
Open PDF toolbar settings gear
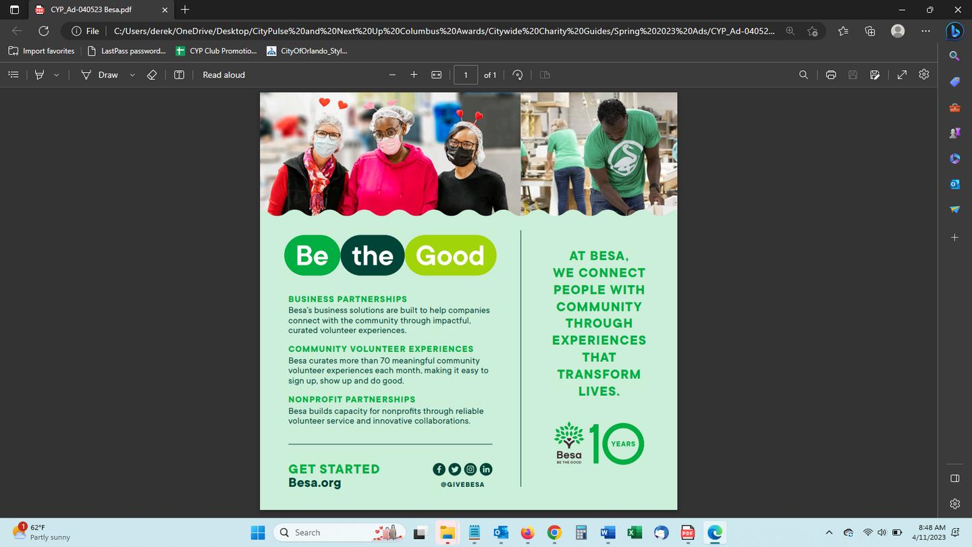click(924, 75)
